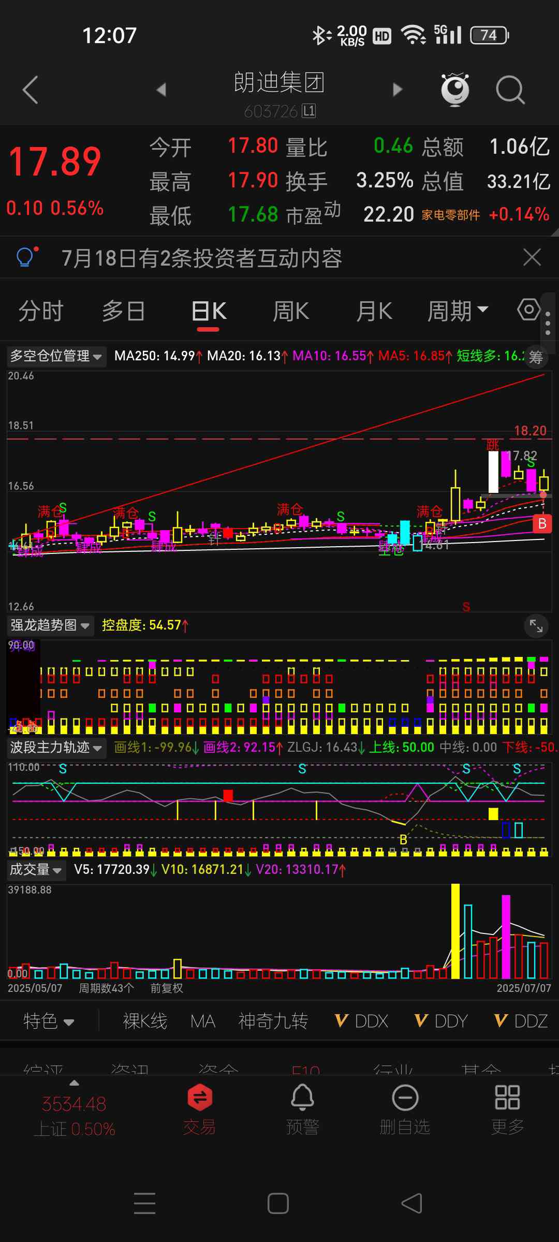Tap 家电零部件 sector link
This screenshot has height=1242, width=559.
[450, 215]
